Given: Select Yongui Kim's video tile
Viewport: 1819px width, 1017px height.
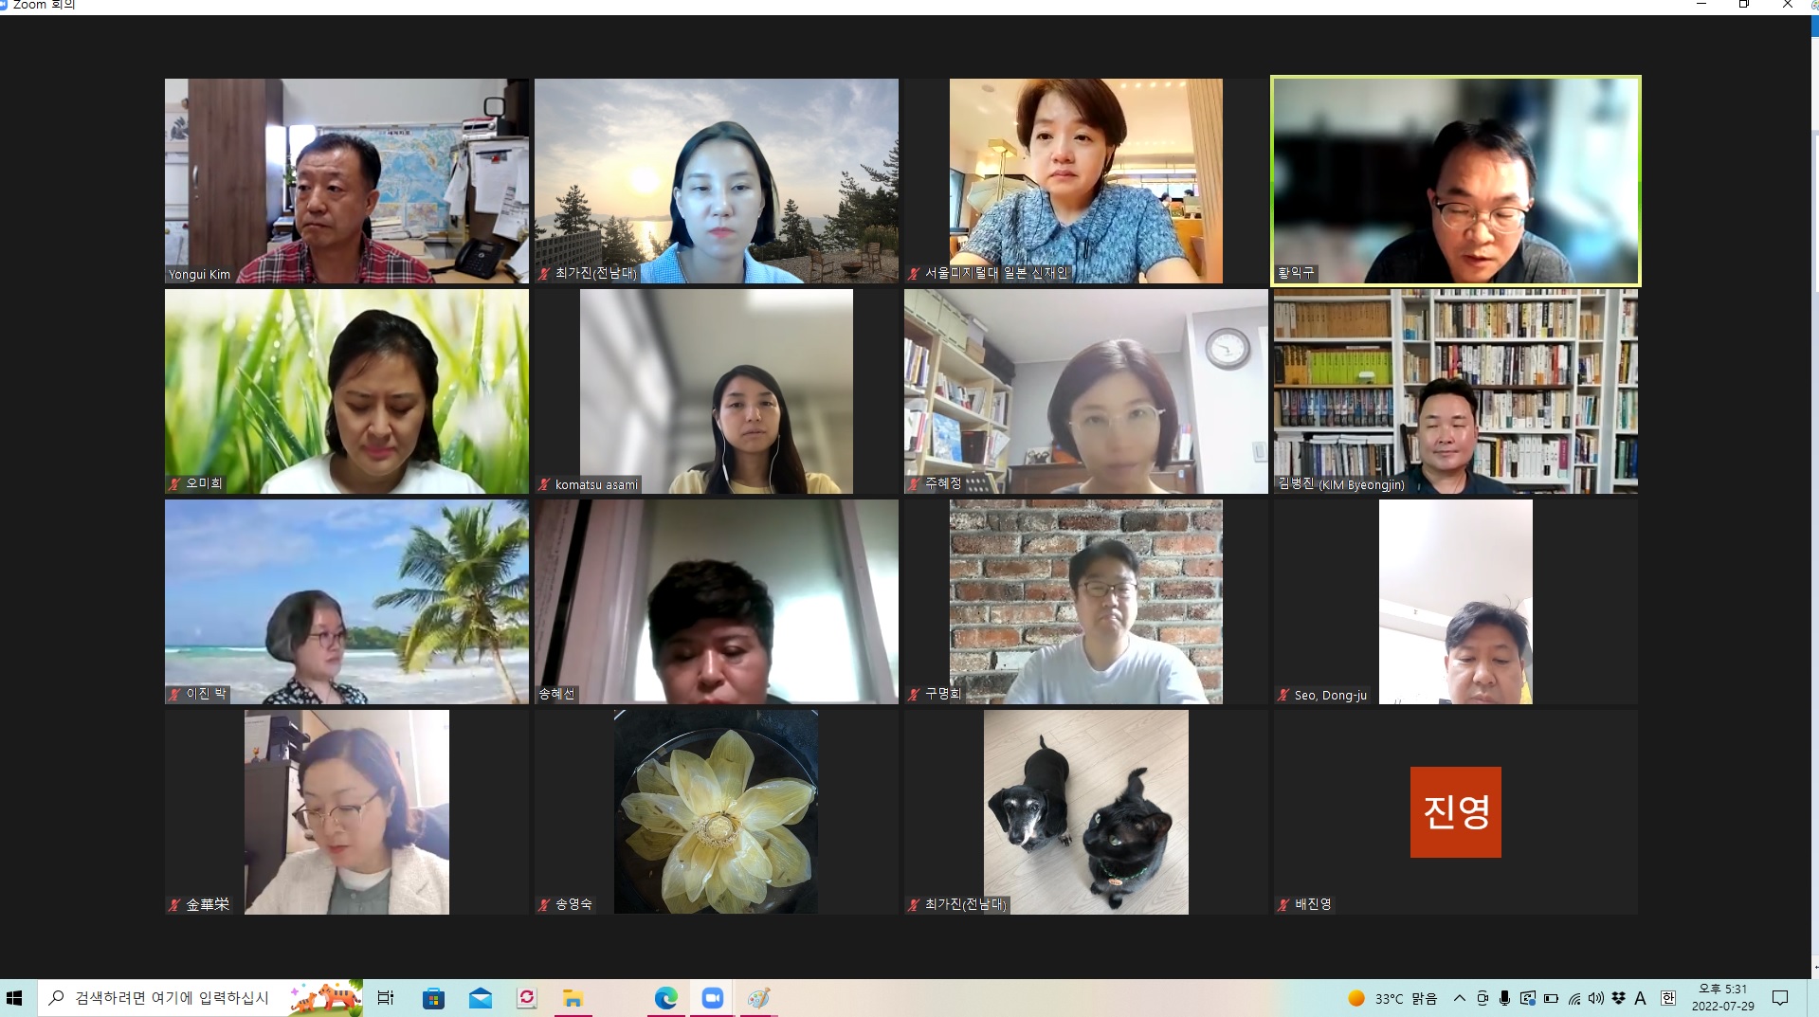Looking at the screenshot, I should (x=346, y=181).
